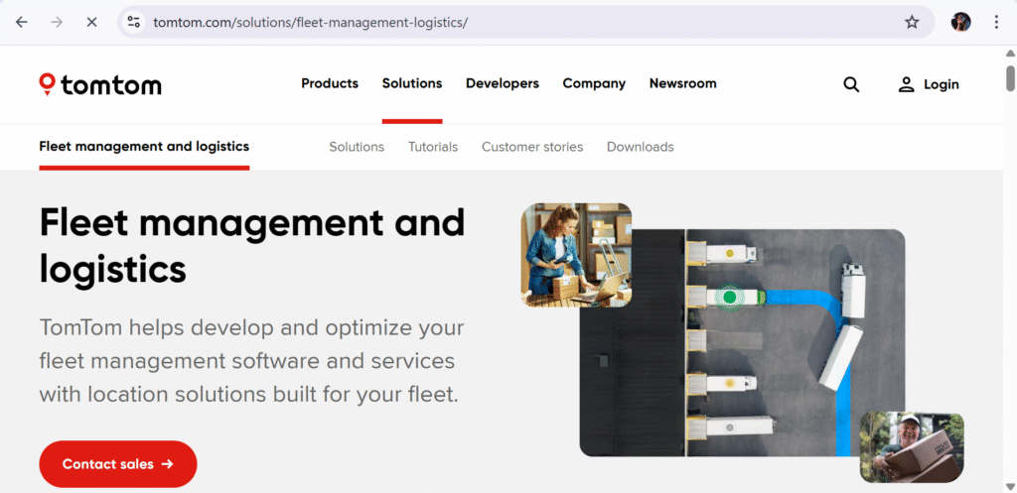Click the TomTom logo

100,84
